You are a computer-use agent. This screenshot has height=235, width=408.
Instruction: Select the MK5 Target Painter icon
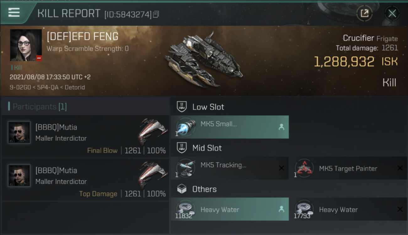(304, 168)
